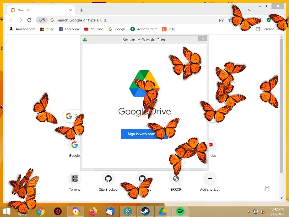Open a new browser tab
This screenshot has width=289, height=217.
click(x=81, y=10)
